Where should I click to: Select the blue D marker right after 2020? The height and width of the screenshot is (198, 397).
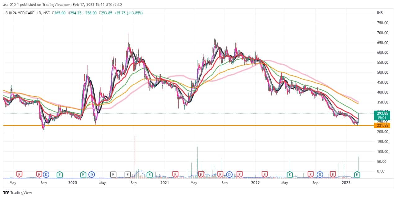91,174
